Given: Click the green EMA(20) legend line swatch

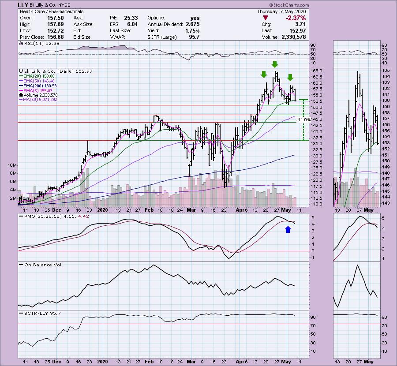Looking at the screenshot, I should (x=21, y=76).
